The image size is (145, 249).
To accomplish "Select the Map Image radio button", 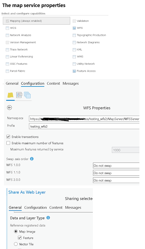I will pos(16,231).
